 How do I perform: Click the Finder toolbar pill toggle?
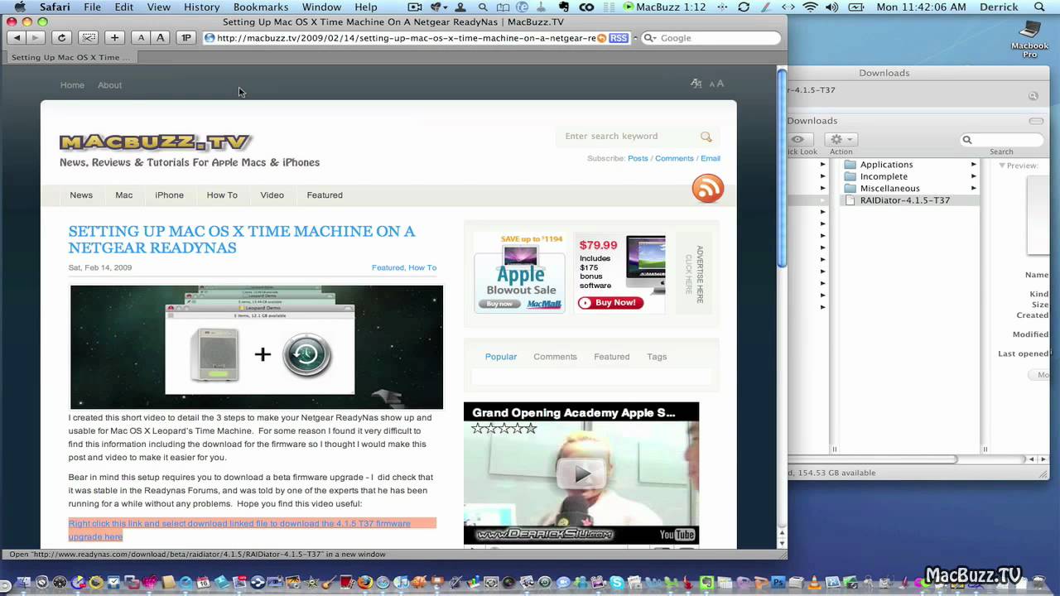click(1036, 121)
